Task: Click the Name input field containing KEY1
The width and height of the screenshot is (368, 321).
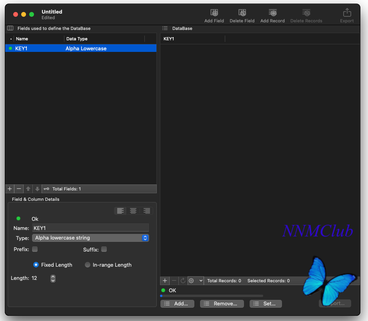Action: click(90, 228)
